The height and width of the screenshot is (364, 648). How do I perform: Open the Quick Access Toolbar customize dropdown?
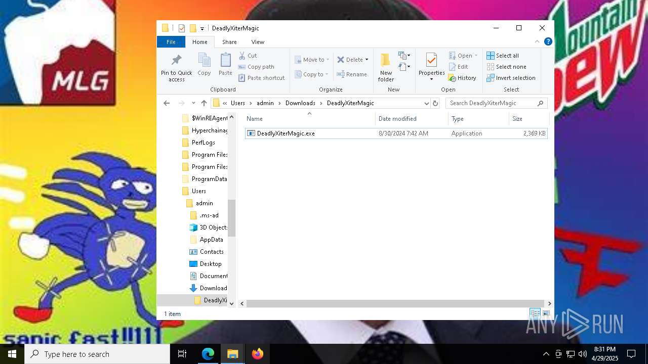point(202,28)
